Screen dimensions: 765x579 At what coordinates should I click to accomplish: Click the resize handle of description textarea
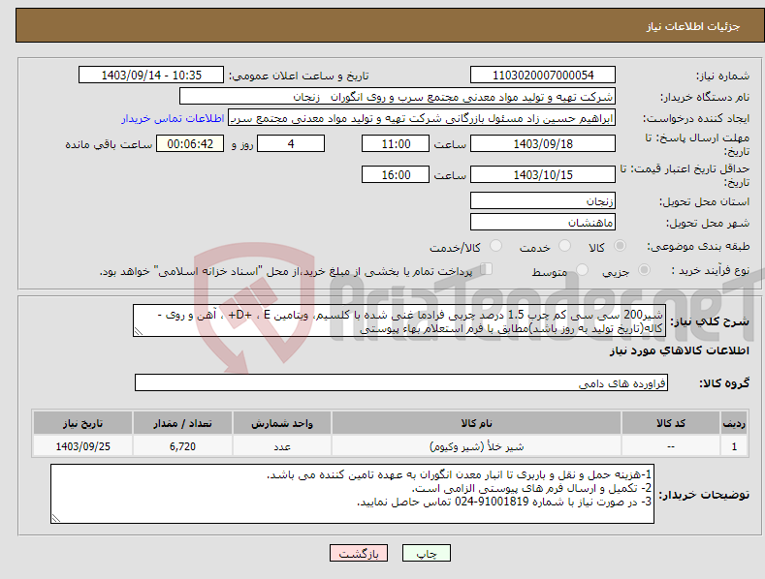139,331
